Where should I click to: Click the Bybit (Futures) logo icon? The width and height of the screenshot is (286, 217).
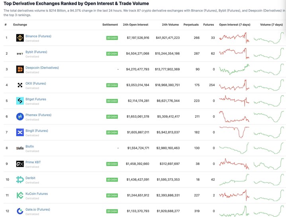pyautogui.click(x=20, y=54)
